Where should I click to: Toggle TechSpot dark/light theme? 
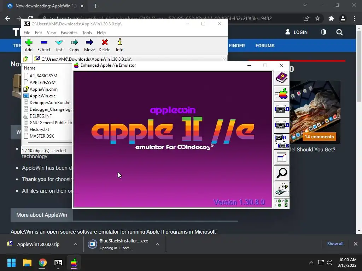tap(323, 32)
